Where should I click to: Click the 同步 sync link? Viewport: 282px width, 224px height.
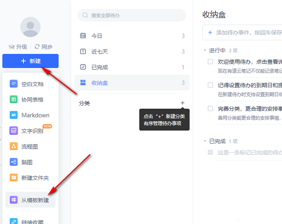(43, 47)
